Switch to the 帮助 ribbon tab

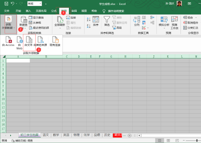[x=94, y=11]
